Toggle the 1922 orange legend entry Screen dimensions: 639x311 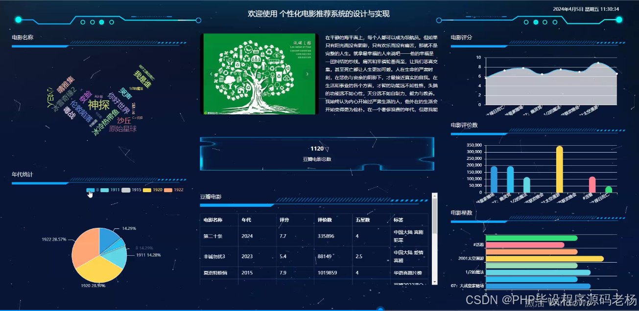174,190
